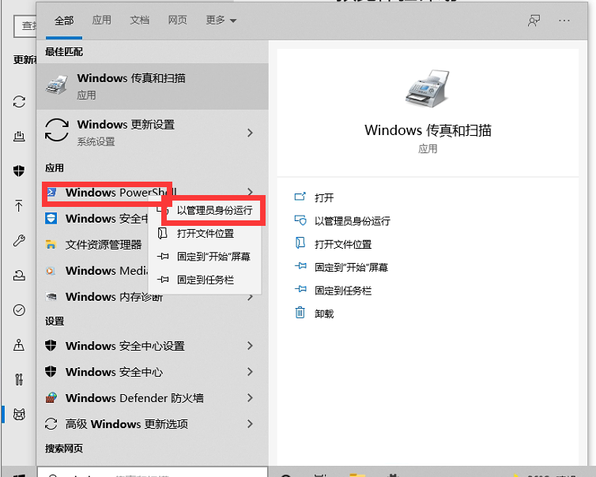The image size is (596, 477).
Task: Expand the arrow next to Windows 更新设置
Action: 250,132
